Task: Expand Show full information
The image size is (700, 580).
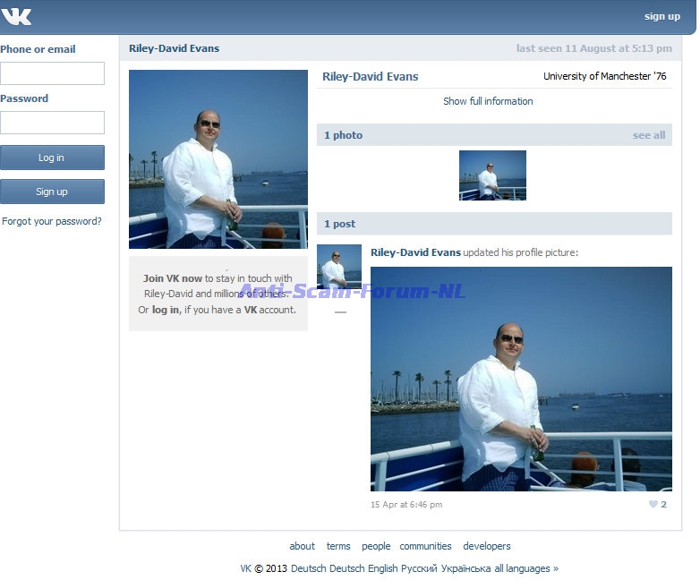Action: tap(488, 101)
